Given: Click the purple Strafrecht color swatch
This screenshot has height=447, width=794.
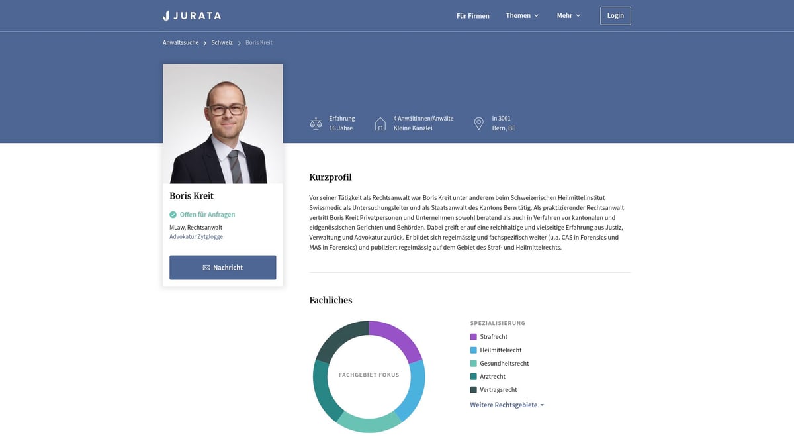Looking at the screenshot, I should pos(474,337).
